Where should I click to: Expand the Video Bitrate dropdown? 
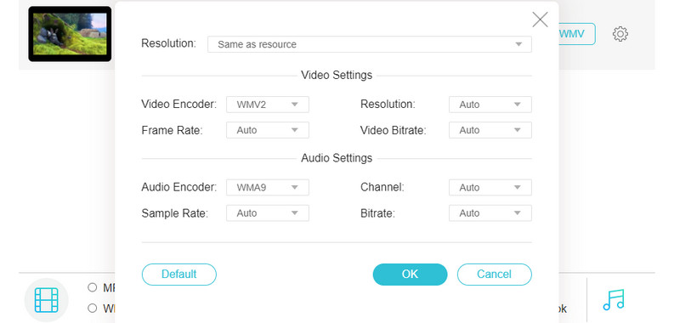point(490,130)
